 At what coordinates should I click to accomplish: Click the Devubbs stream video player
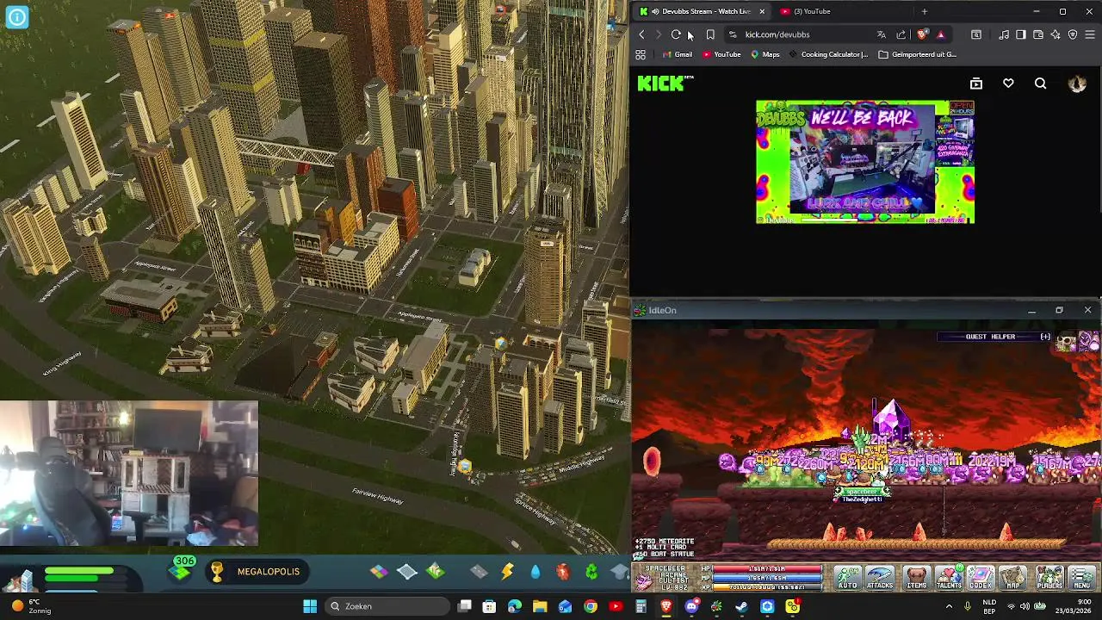865,162
